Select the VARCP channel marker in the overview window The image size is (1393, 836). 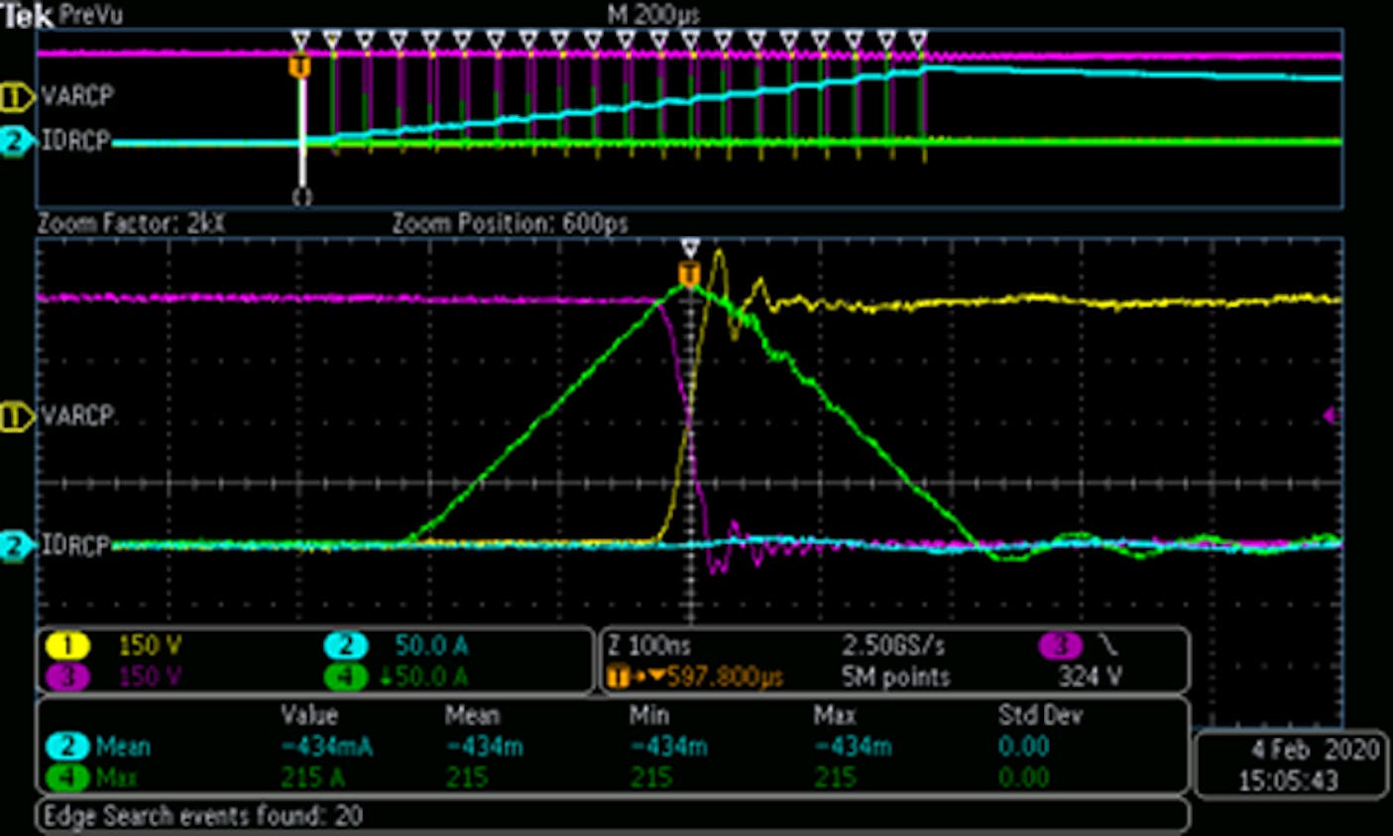coord(17,97)
